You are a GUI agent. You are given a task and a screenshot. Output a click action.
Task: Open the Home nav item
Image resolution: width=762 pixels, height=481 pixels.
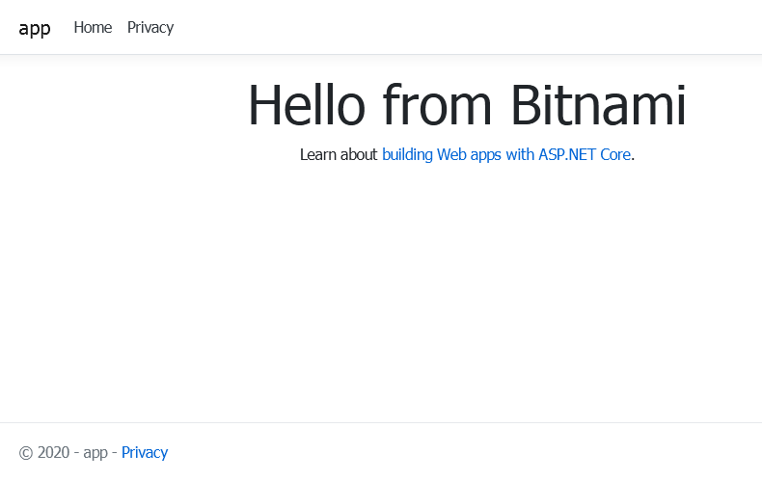(x=93, y=27)
